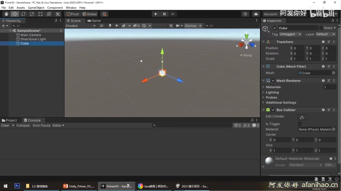Click the Play button
The image size is (341, 191).
coord(156,14)
